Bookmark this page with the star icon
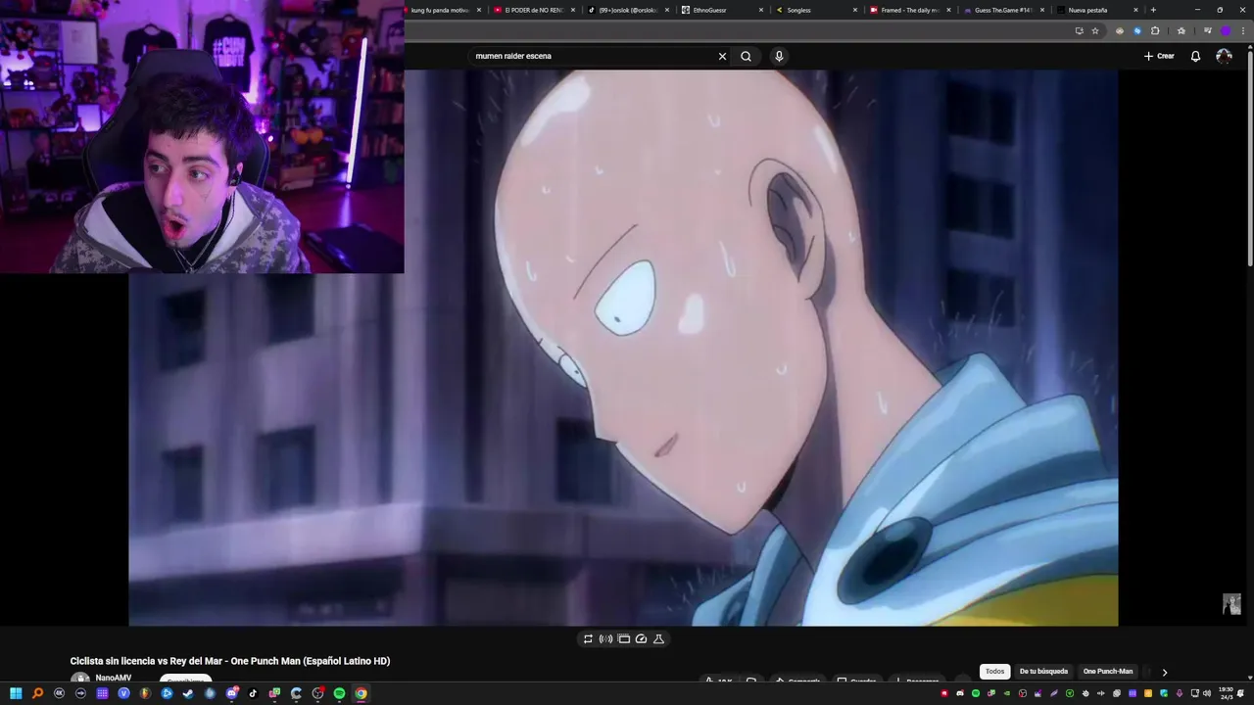The image size is (1254, 705). pos(1095,30)
